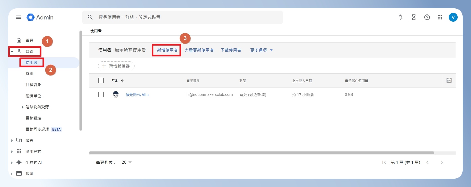This screenshot has width=471, height=187.
Task: Select 目錄設定 in sidebar
Action: click(33, 118)
